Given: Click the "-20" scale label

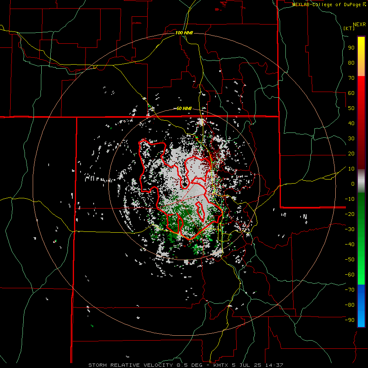Looking at the screenshot, I should tap(350, 214).
